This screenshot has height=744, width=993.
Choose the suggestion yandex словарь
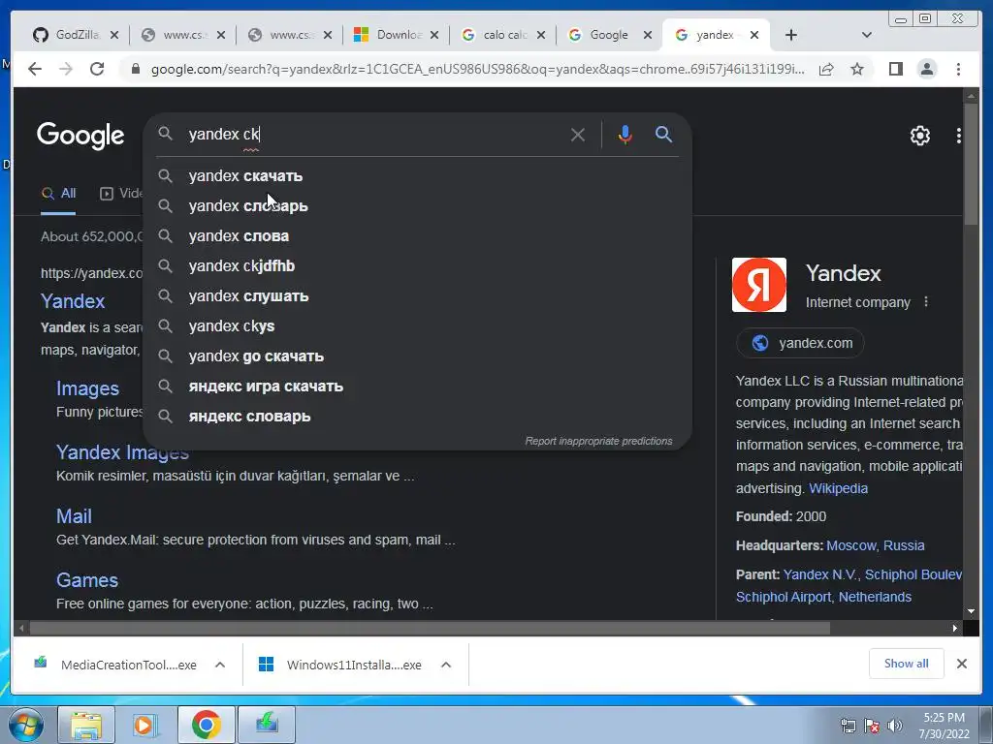click(417, 206)
